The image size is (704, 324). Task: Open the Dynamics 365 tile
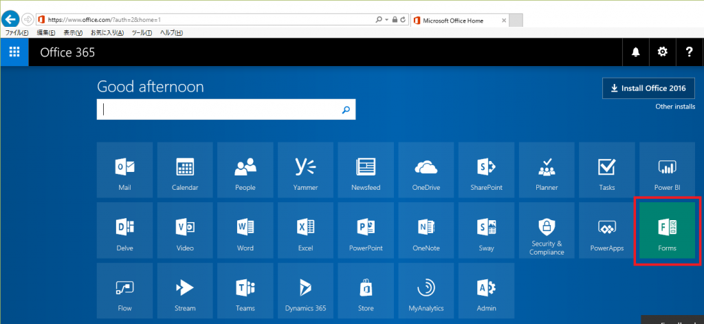[305, 291]
